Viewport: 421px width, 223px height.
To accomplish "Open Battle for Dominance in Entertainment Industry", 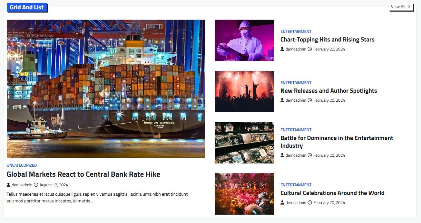I will 337,142.
